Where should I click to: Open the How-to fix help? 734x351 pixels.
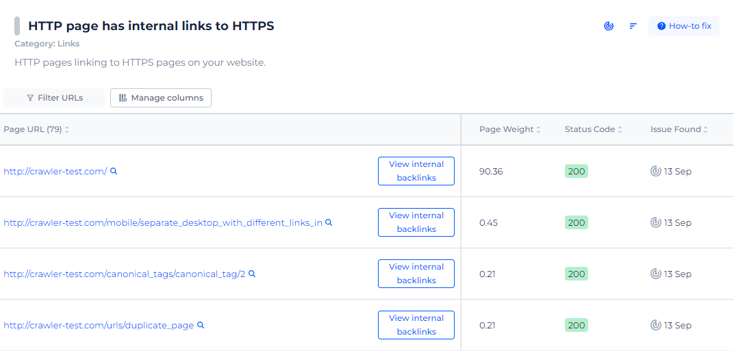click(x=684, y=26)
